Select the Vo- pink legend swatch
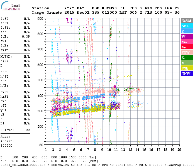195x167 pixels. point(187,42)
